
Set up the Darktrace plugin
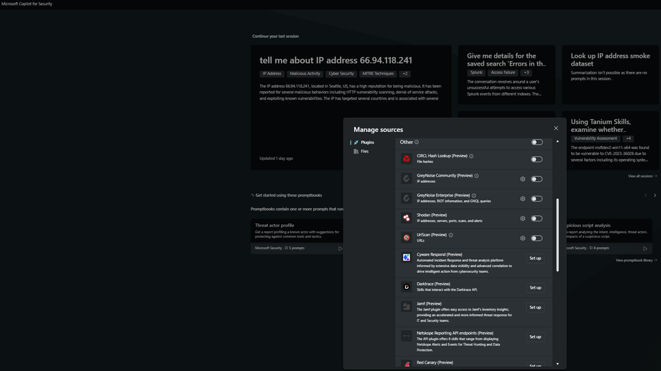pyautogui.click(x=535, y=288)
